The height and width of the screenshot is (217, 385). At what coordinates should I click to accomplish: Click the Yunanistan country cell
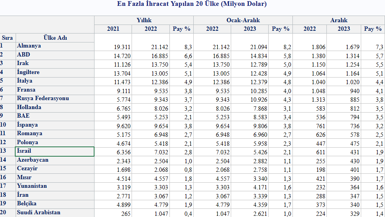click(55, 186)
